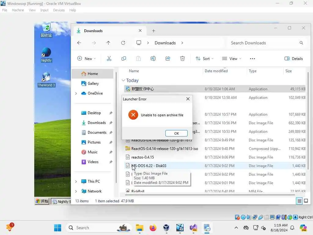Select the reactos-0.4.15 file row
This screenshot has width=313, height=235.
click(215, 157)
